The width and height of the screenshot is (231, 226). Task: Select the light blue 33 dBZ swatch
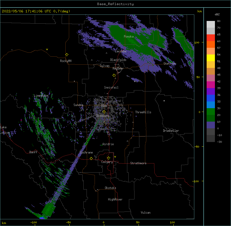(211, 105)
